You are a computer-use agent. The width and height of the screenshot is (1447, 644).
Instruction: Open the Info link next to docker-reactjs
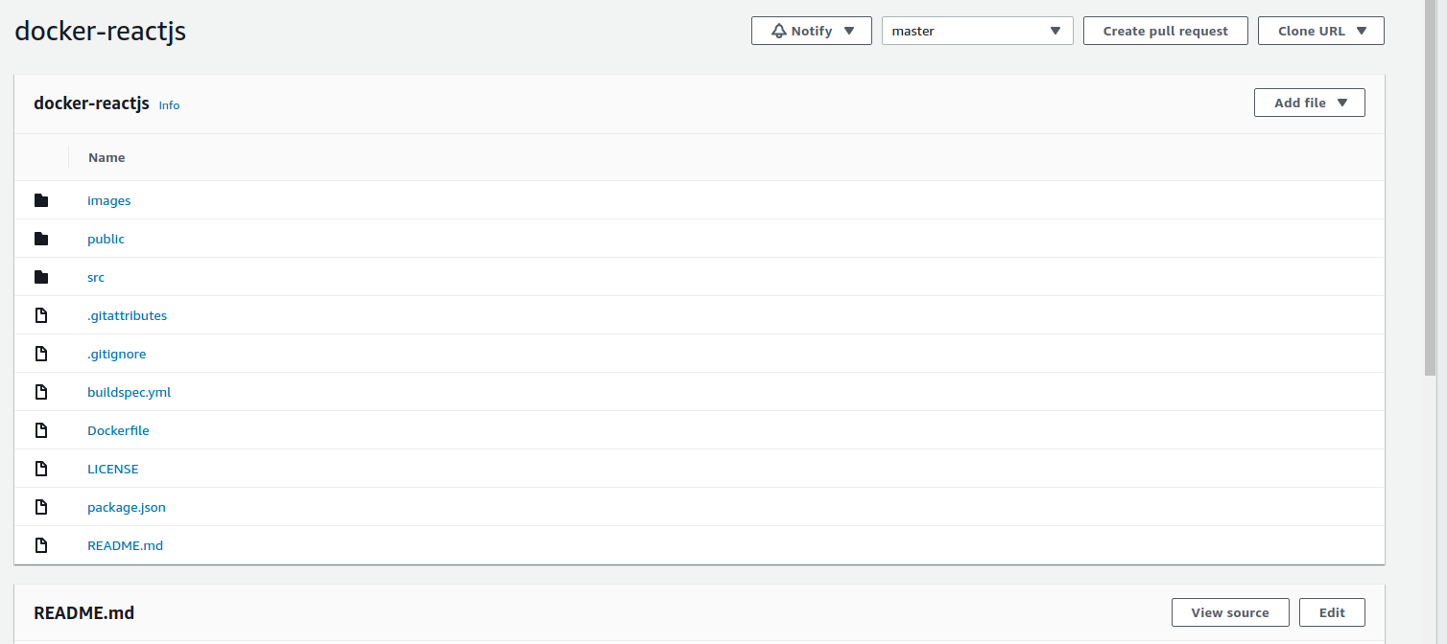169,105
